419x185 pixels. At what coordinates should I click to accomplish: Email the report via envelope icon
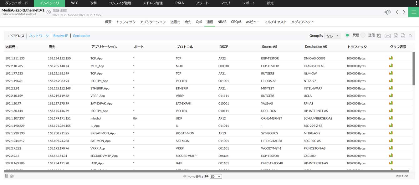[x=387, y=36]
